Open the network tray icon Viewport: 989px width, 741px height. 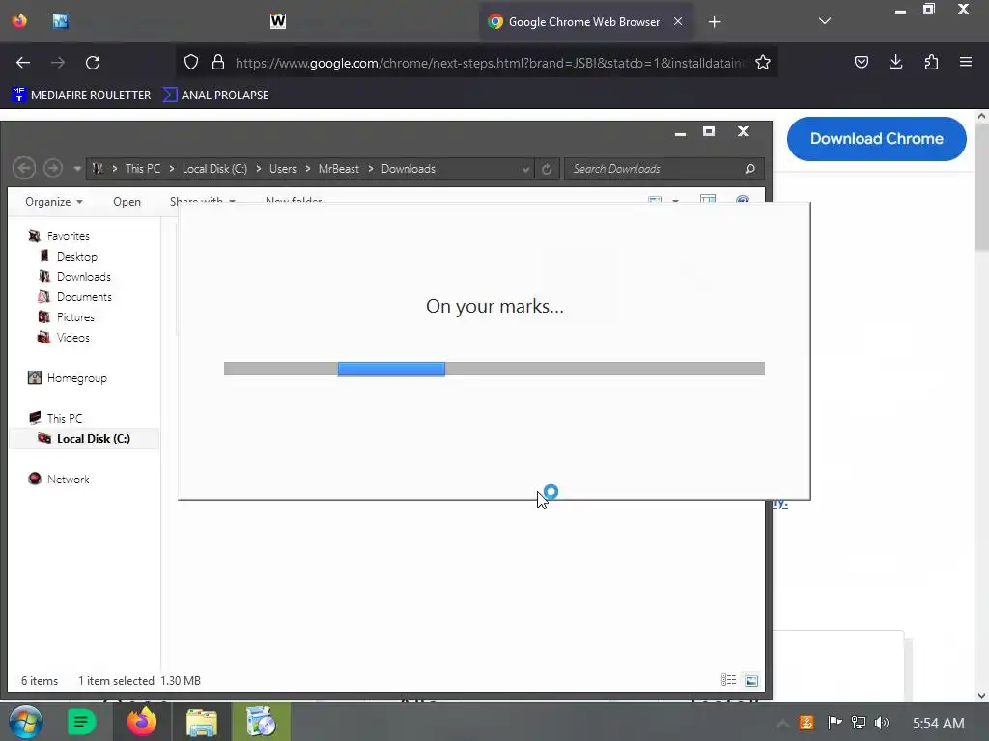[x=859, y=723]
